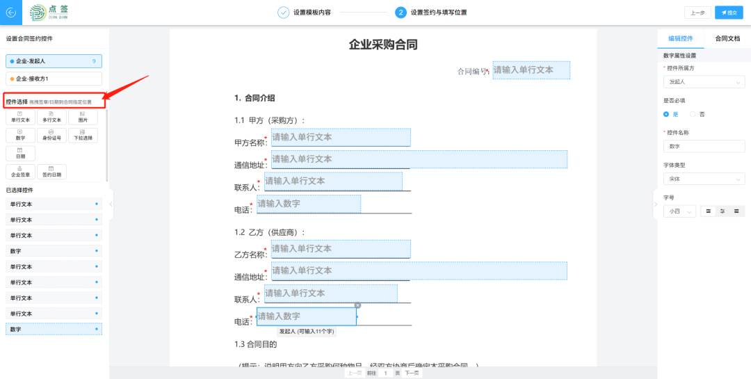Select the 企业签章 company seal tool
The width and height of the screenshot is (751, 379).
(x=20, y=171)
